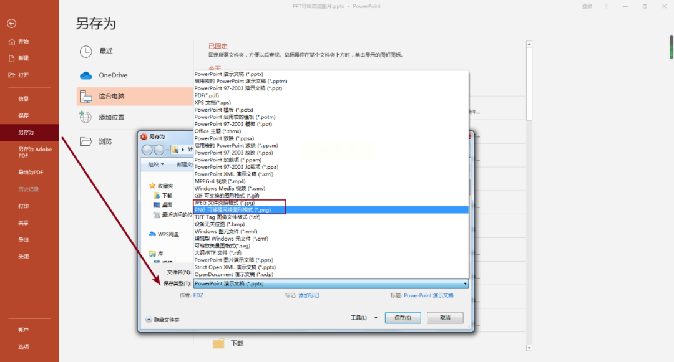
Task: Choose MPEG-4 视频 (*.mp4) format
Action: 331,181
